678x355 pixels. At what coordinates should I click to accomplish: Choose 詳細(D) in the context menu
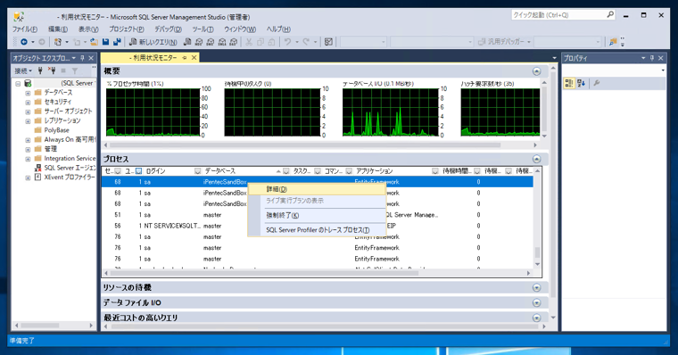click(317, 189)
